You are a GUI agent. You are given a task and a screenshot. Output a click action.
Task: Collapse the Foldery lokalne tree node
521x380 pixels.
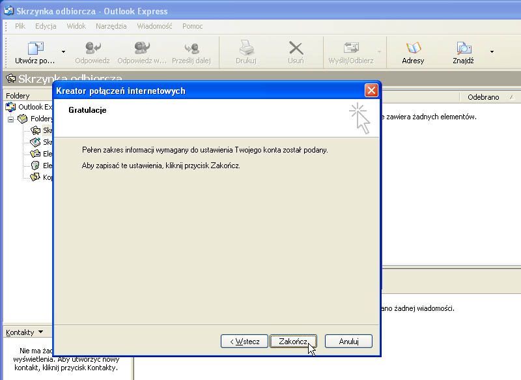click(10, 119)
